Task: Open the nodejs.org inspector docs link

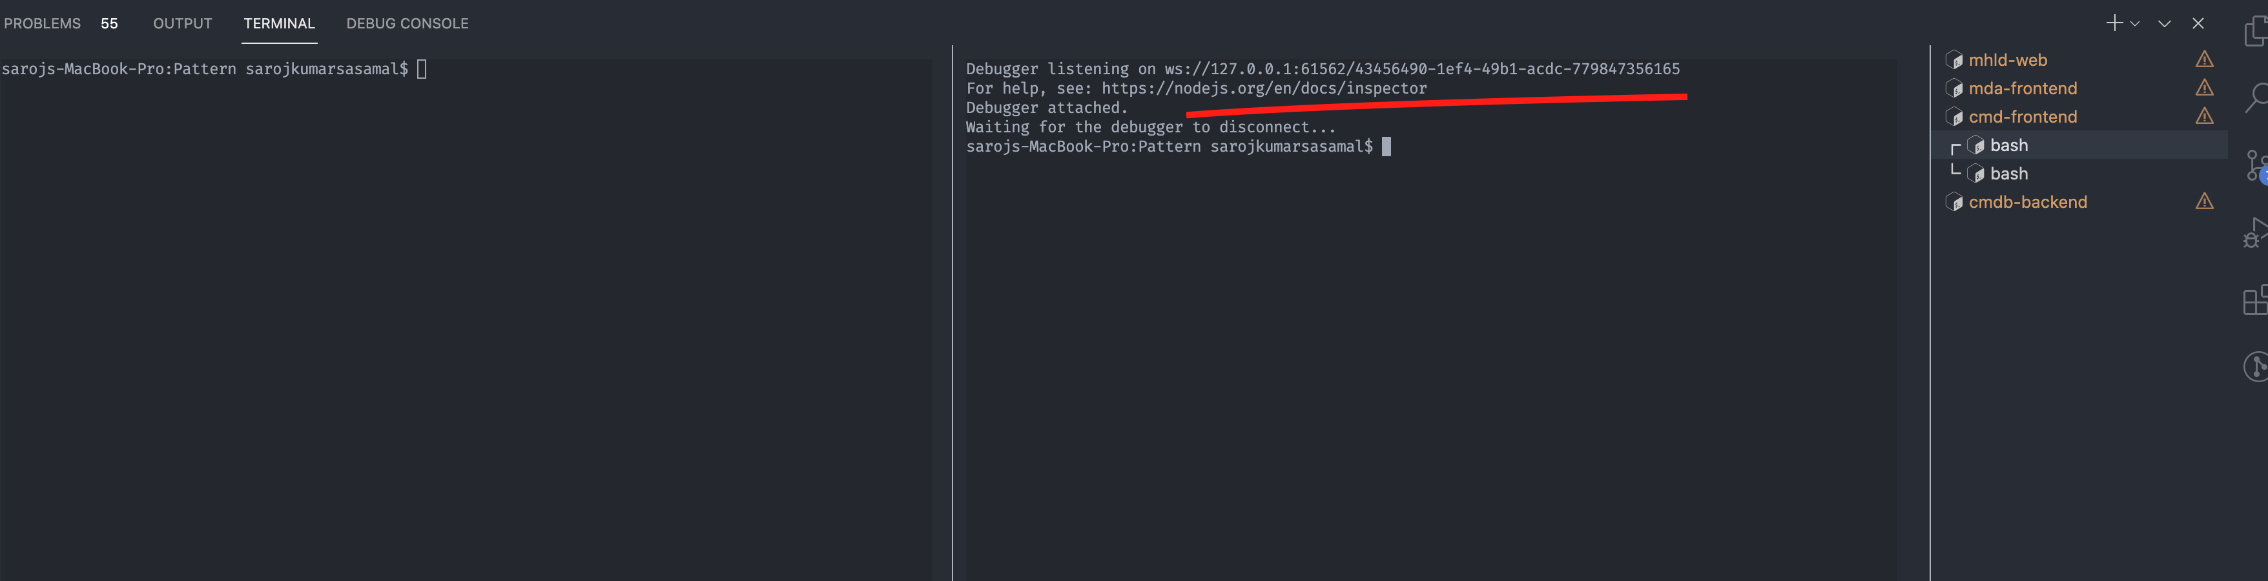Action: (x=1264, y=88)
